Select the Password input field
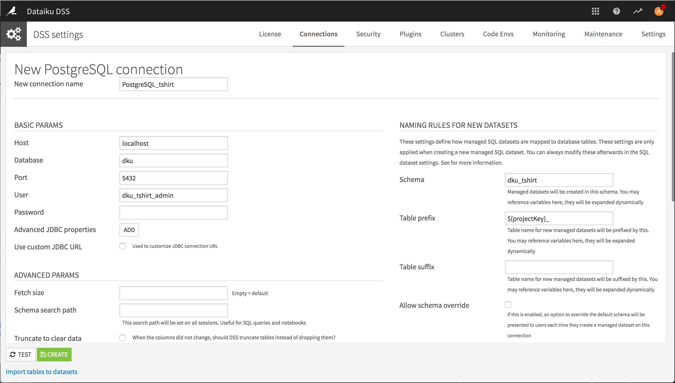Screen dimensions: 675x383 coord(173,212)
